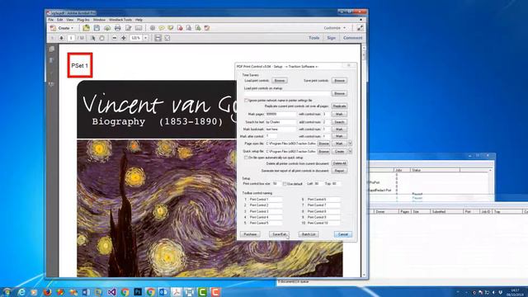
Task: Click the Print control box size field
Action: [x=277, y=184]
